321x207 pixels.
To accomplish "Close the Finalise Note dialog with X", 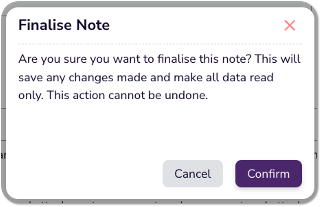I will [x=289, y=26].
